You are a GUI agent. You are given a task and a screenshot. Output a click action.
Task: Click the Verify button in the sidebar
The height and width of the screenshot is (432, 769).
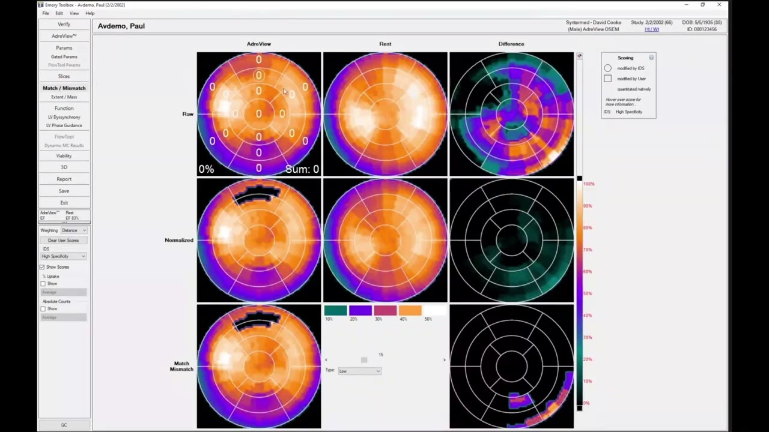(64, 25)
